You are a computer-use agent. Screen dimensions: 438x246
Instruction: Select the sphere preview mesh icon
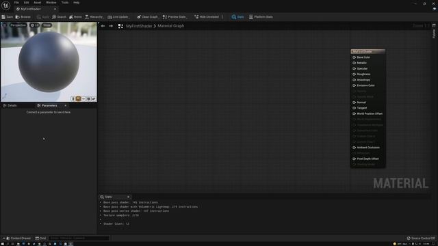click(x=78, y=98)
